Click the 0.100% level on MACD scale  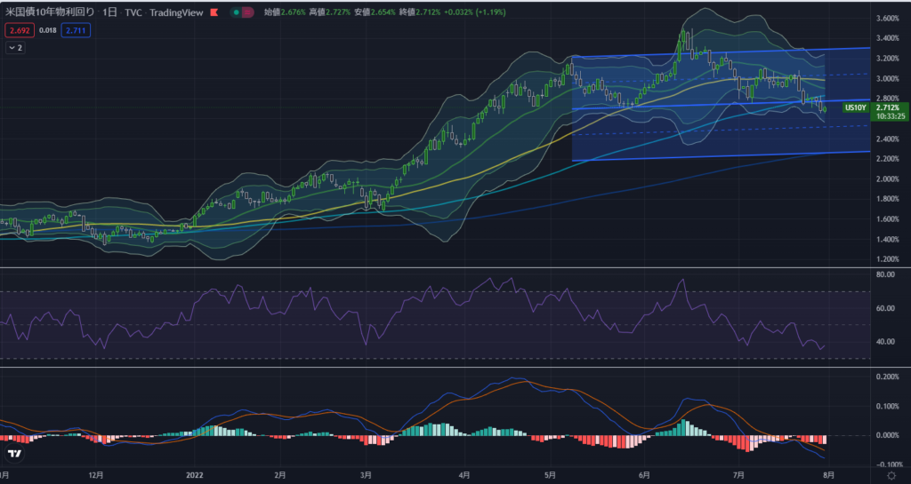tap(886, 406)
